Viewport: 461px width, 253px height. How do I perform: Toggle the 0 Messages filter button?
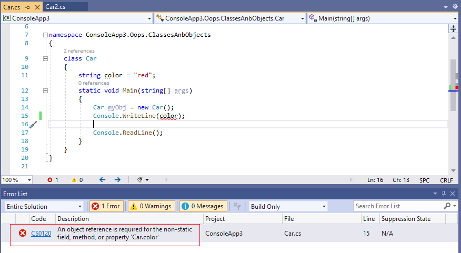click(204, 206)
